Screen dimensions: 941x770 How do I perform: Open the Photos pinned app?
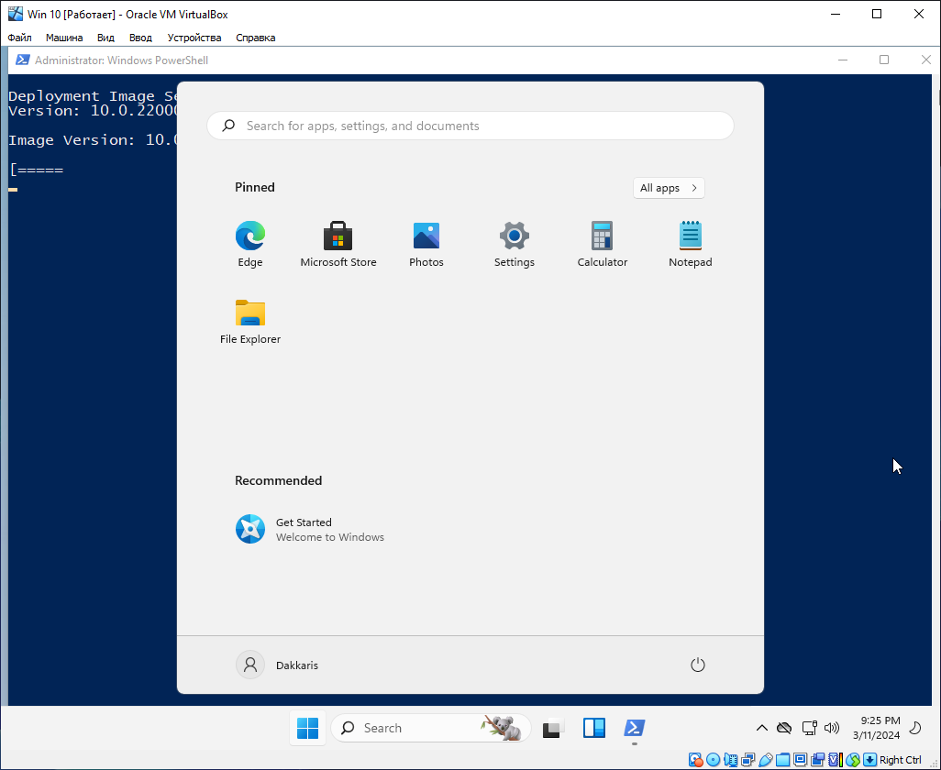click(x=426, y=245)
